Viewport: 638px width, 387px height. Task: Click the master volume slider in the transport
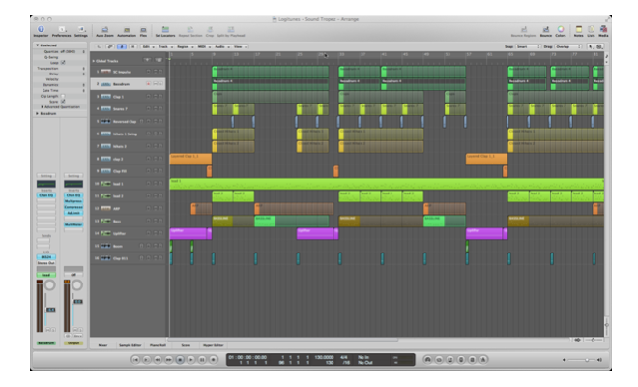[581, 360]
